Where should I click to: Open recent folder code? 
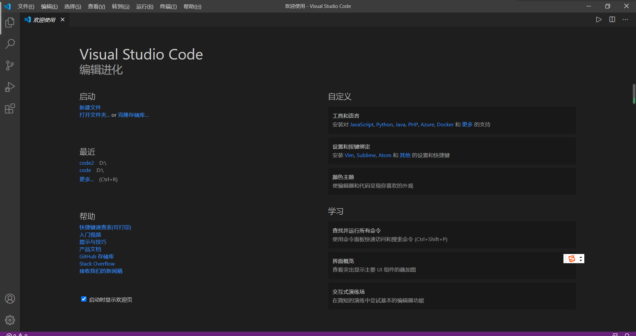point(85,170)
